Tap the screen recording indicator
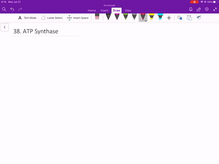 tap(194, 2)
